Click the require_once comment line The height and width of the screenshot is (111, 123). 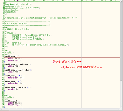[41, 18]
